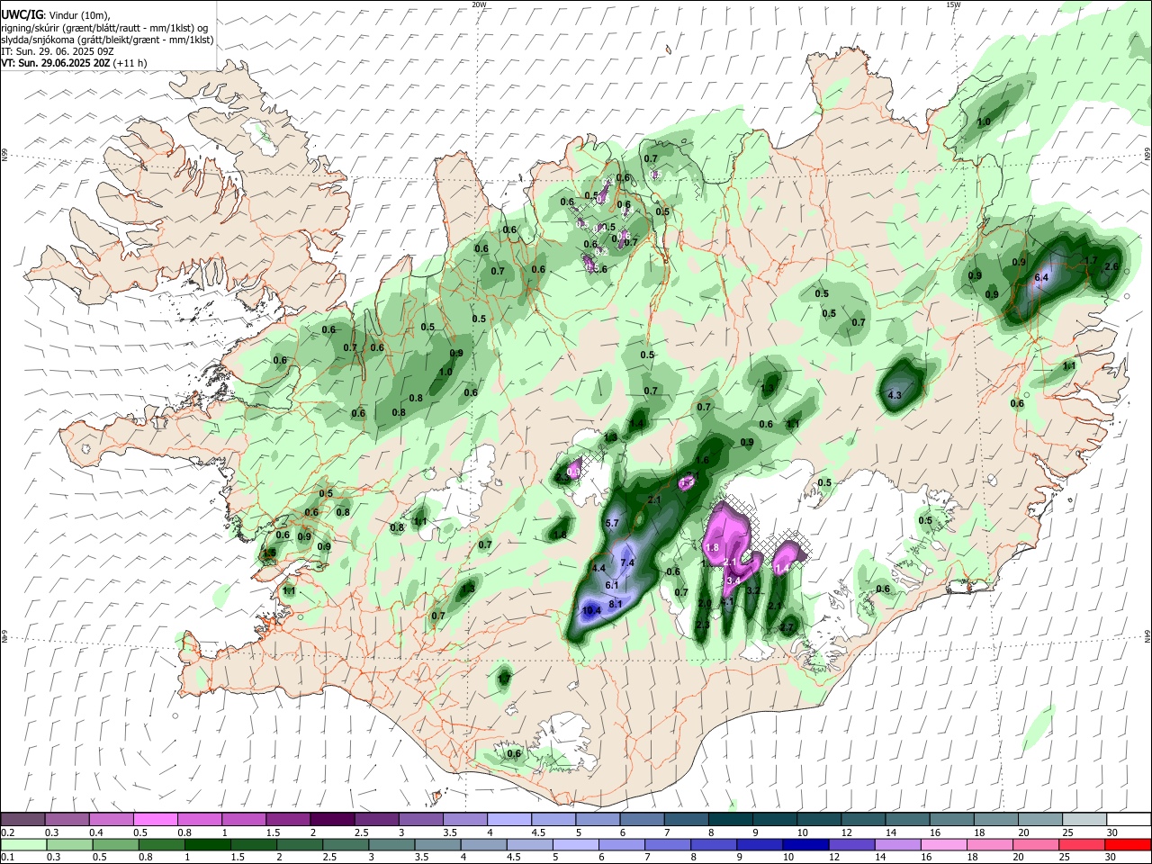This screenshot has height=864, width=1152.
Task: Select the 4.3 value in the isolated shower
Action: pyautogui.click(x=895, y=396)
